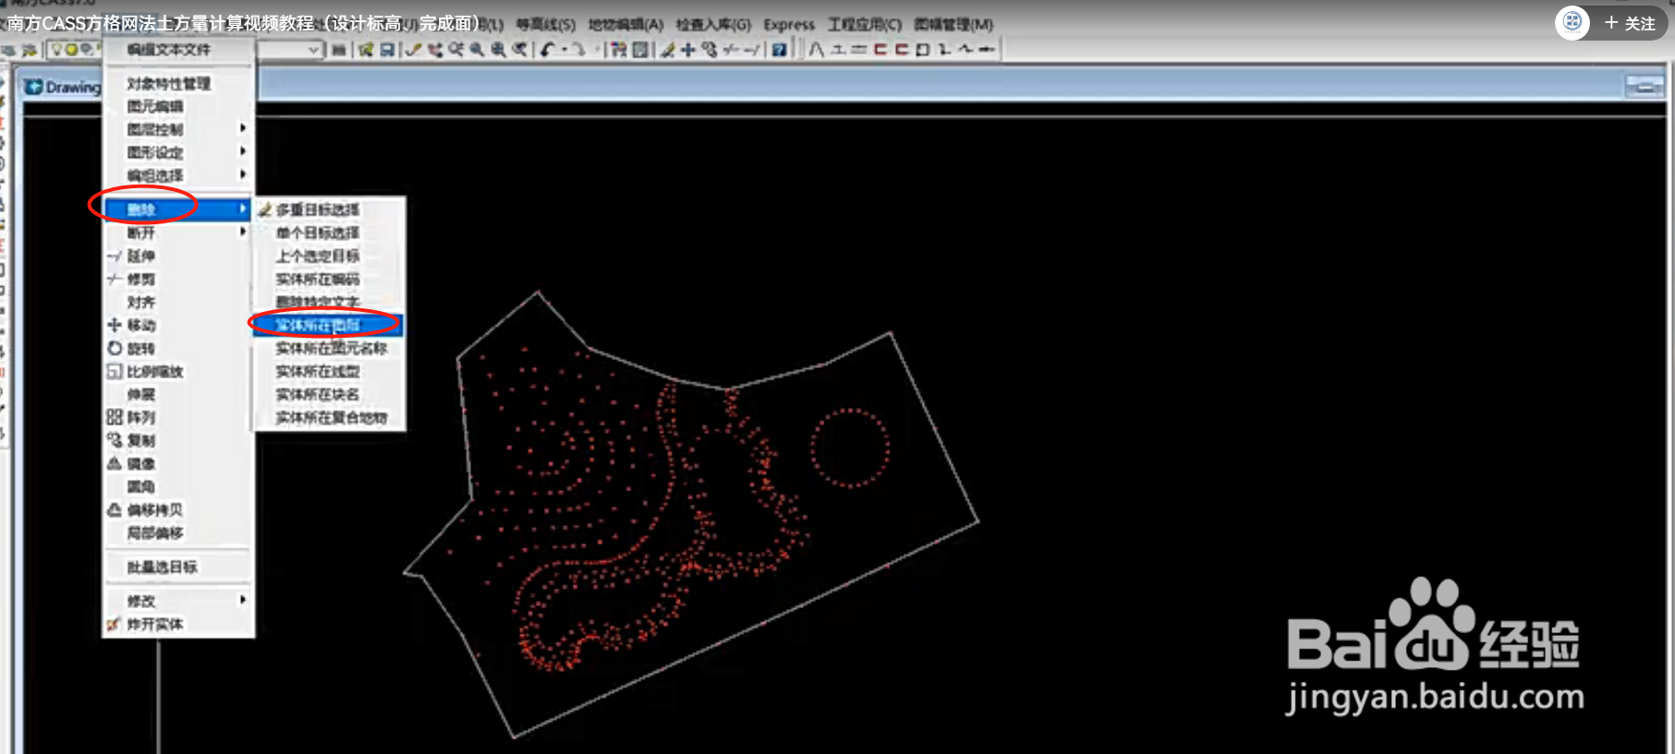Open the 检查入库(G) menu

coord(713,25)
